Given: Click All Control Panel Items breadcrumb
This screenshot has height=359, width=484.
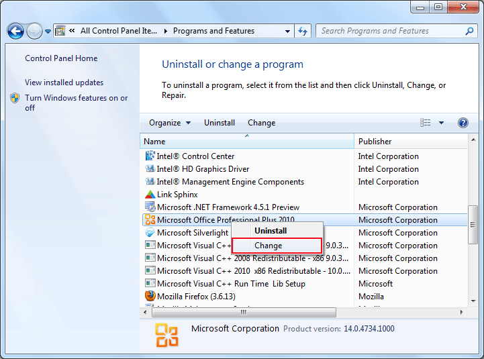Looking at the screenshot, I should click(x=119, y=31).
